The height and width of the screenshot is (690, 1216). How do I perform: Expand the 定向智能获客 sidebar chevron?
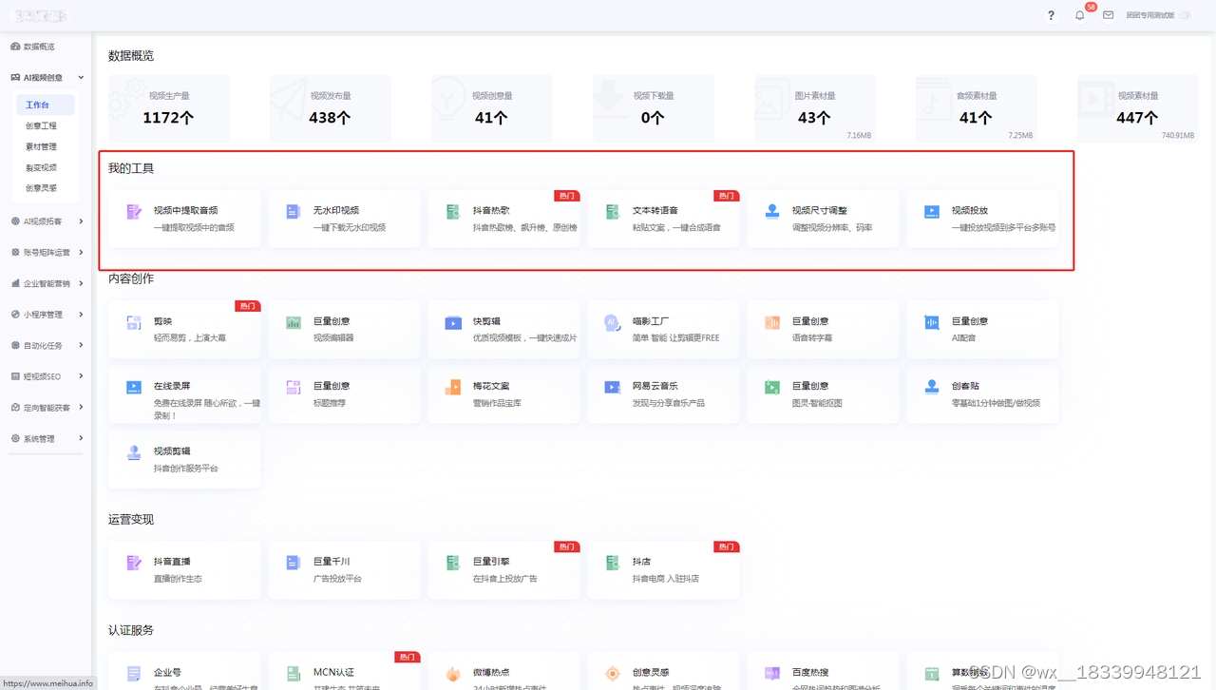(81, 407)
